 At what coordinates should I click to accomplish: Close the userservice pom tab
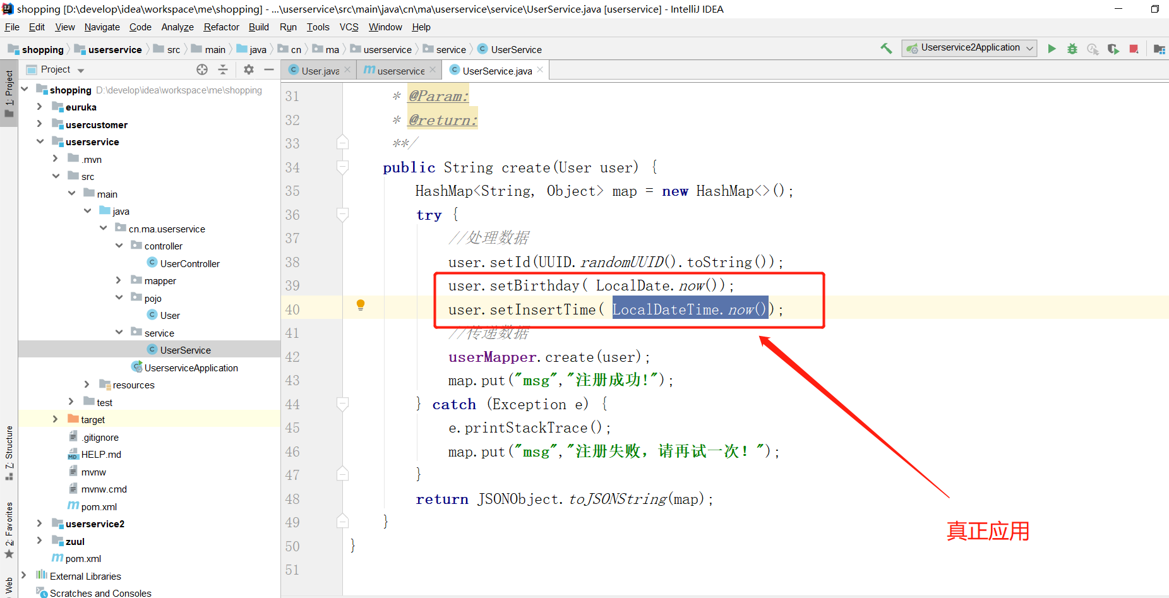pos(433,70)
